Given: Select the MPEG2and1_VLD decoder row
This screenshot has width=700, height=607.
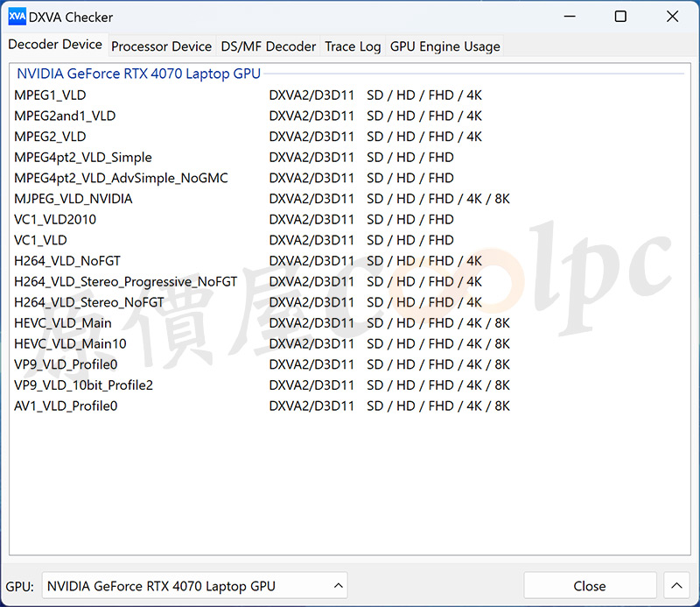Looking at the screenshot, I should tap(262, 116).
